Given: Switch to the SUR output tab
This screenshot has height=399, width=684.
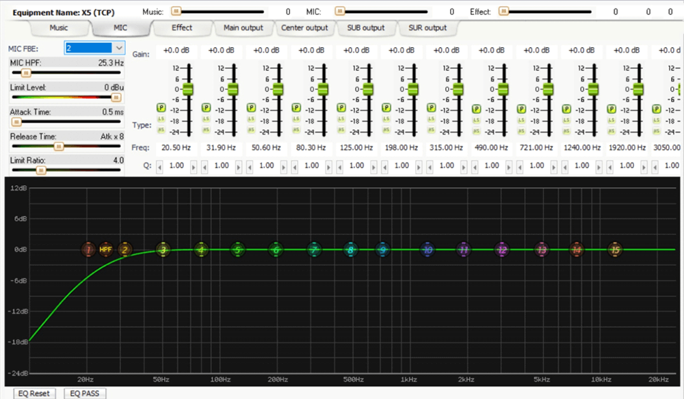Looking at the screenshot, I should pyautogui.click(x=428, y=28).
